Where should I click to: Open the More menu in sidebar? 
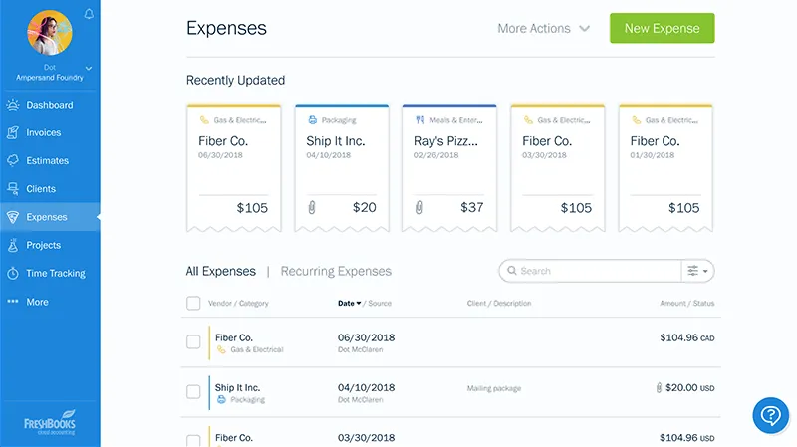(x=36, y=302)
